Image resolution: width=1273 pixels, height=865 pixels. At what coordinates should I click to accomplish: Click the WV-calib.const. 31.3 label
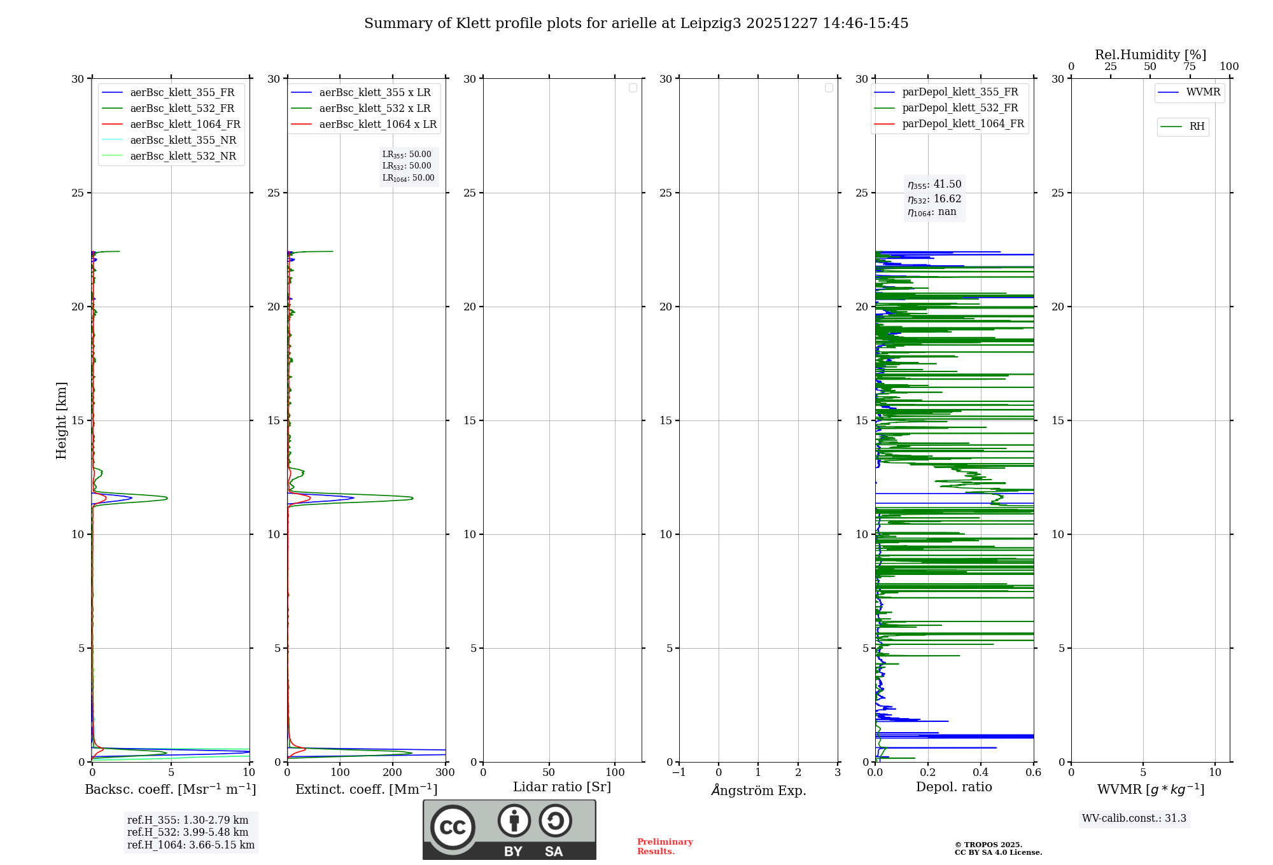(x=1134, y=819)
